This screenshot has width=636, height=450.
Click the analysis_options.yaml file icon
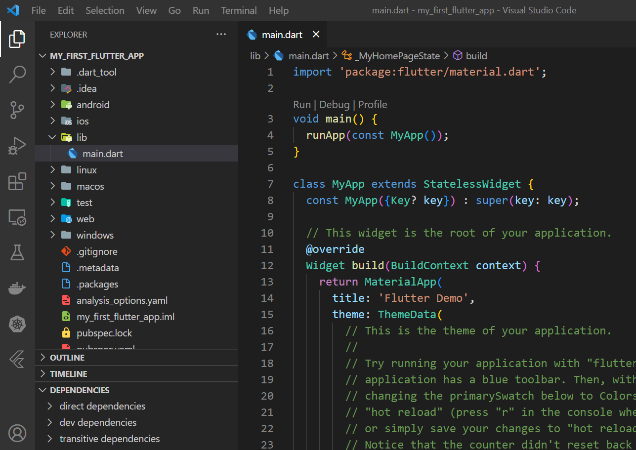click(x=66, y=300)
